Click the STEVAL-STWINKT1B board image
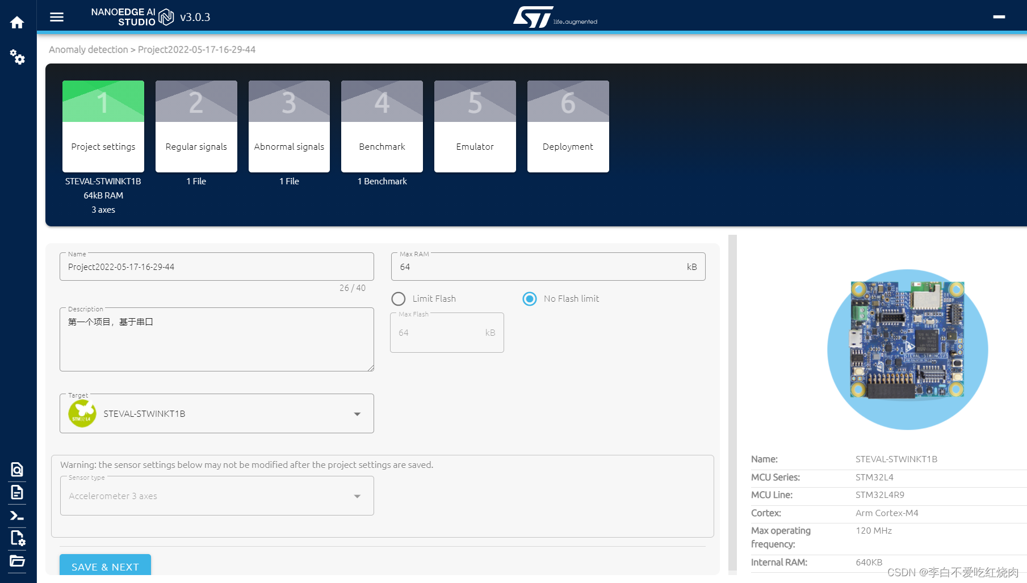The width and height of the screenshot is (1027, 583). [908, 349]
